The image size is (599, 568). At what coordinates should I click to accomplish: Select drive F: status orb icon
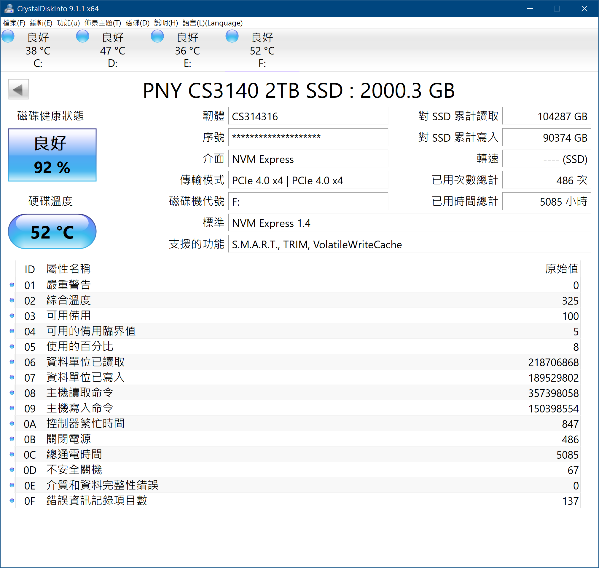coord(232,37)
